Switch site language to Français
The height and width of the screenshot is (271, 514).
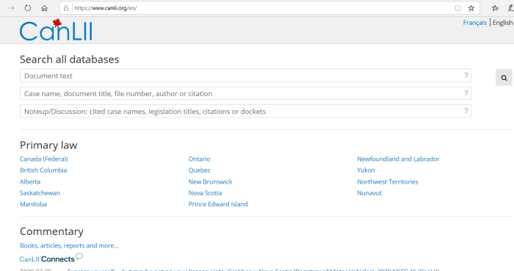coord(474,23)
